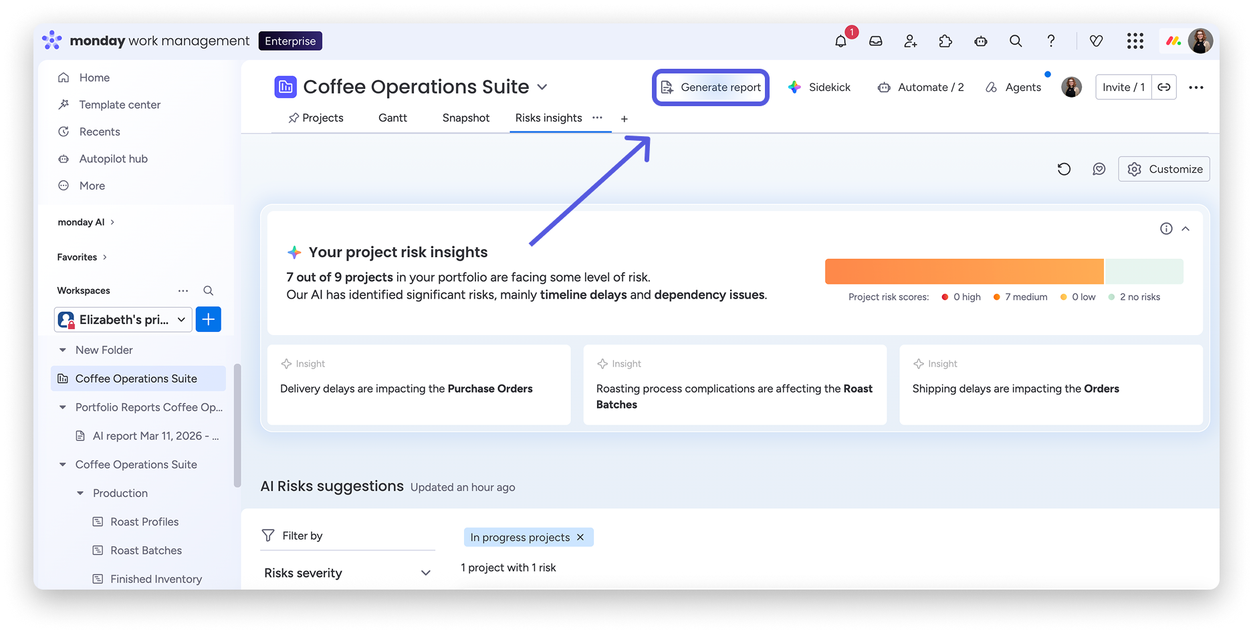1253x633 pixels.
Task: Open the Elizabeth's workspace selector dropdown
Action: click(123, 320)
